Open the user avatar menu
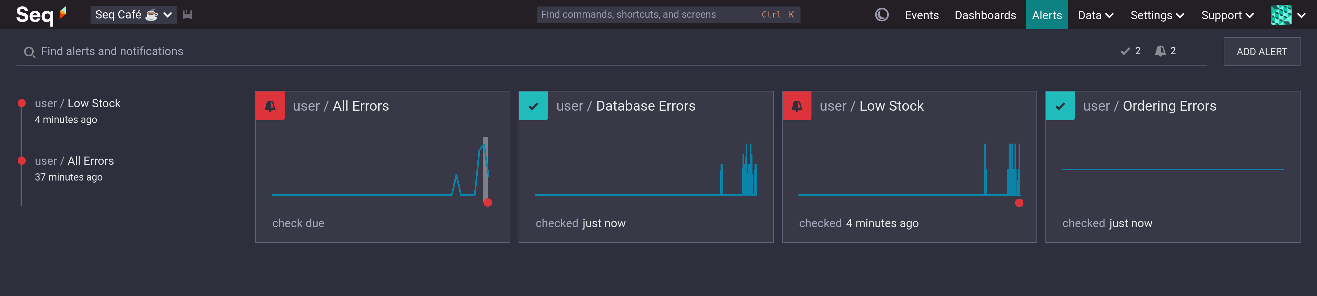Screen dimensions: 1317x296 (1281, 15)
